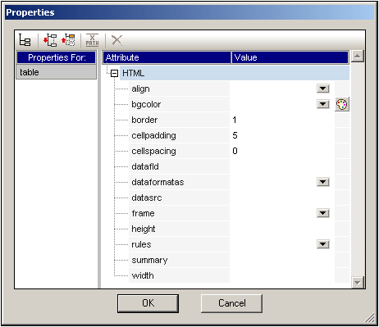Select the HTML group row

pyautogui.click(x=235, y=73)
